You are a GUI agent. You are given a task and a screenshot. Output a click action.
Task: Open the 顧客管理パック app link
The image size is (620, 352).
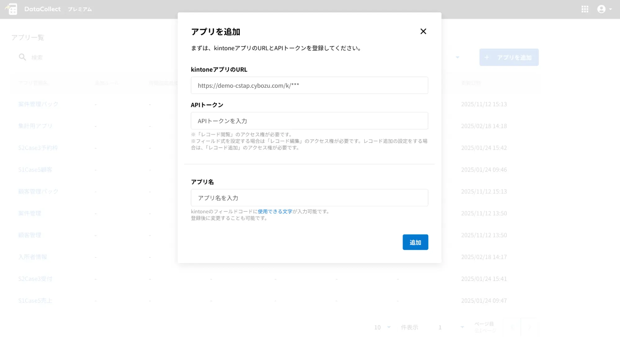coord(38,191)
